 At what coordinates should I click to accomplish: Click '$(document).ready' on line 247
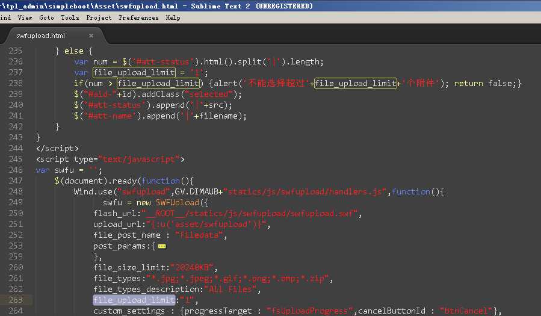(x=96, y=181)
